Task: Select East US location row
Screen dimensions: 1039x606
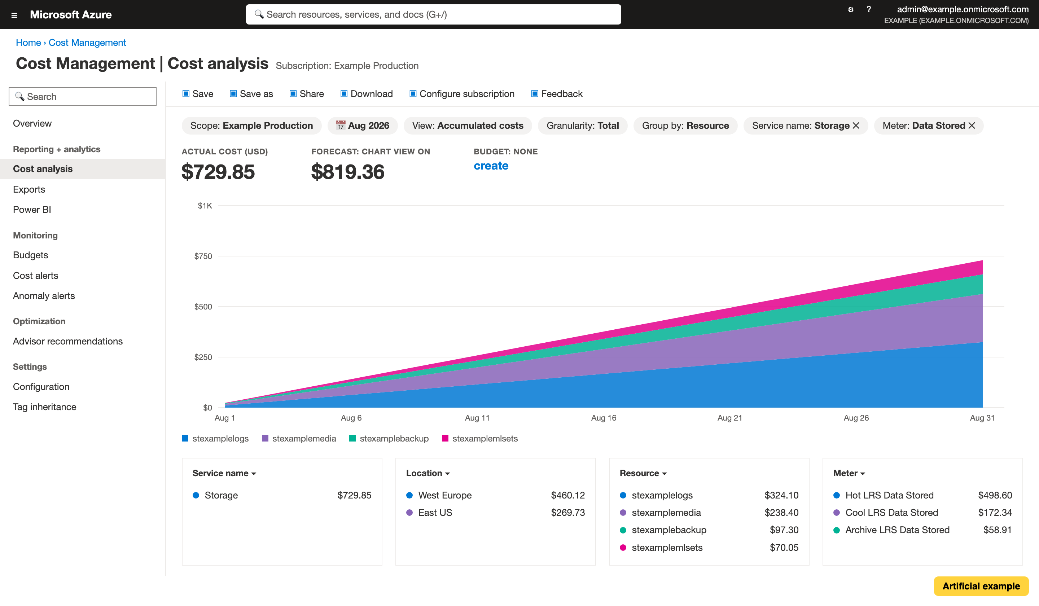Action: 495,513
